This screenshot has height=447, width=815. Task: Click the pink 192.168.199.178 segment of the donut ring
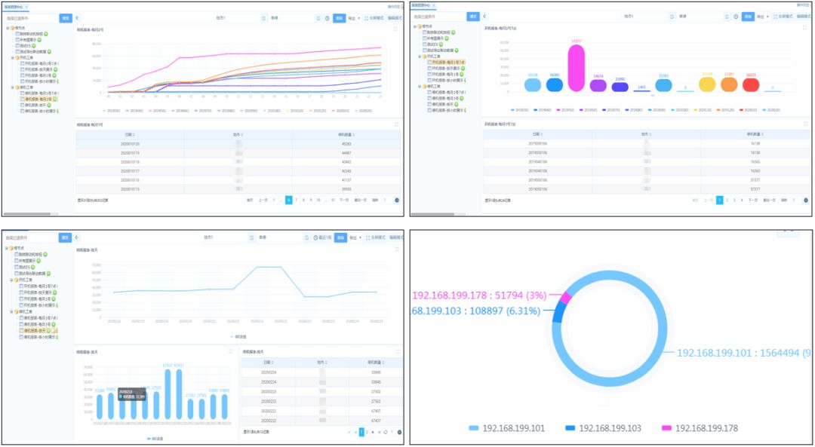(565, 298)
